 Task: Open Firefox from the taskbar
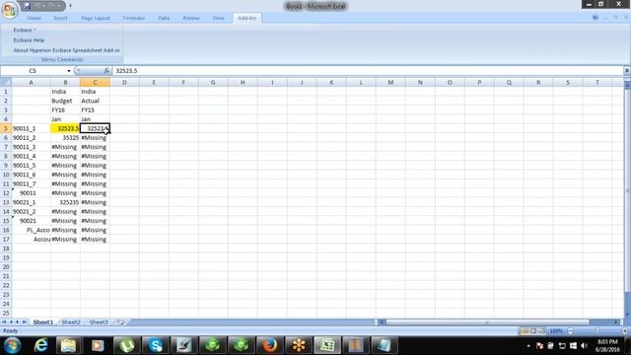[x=269, y=345]
